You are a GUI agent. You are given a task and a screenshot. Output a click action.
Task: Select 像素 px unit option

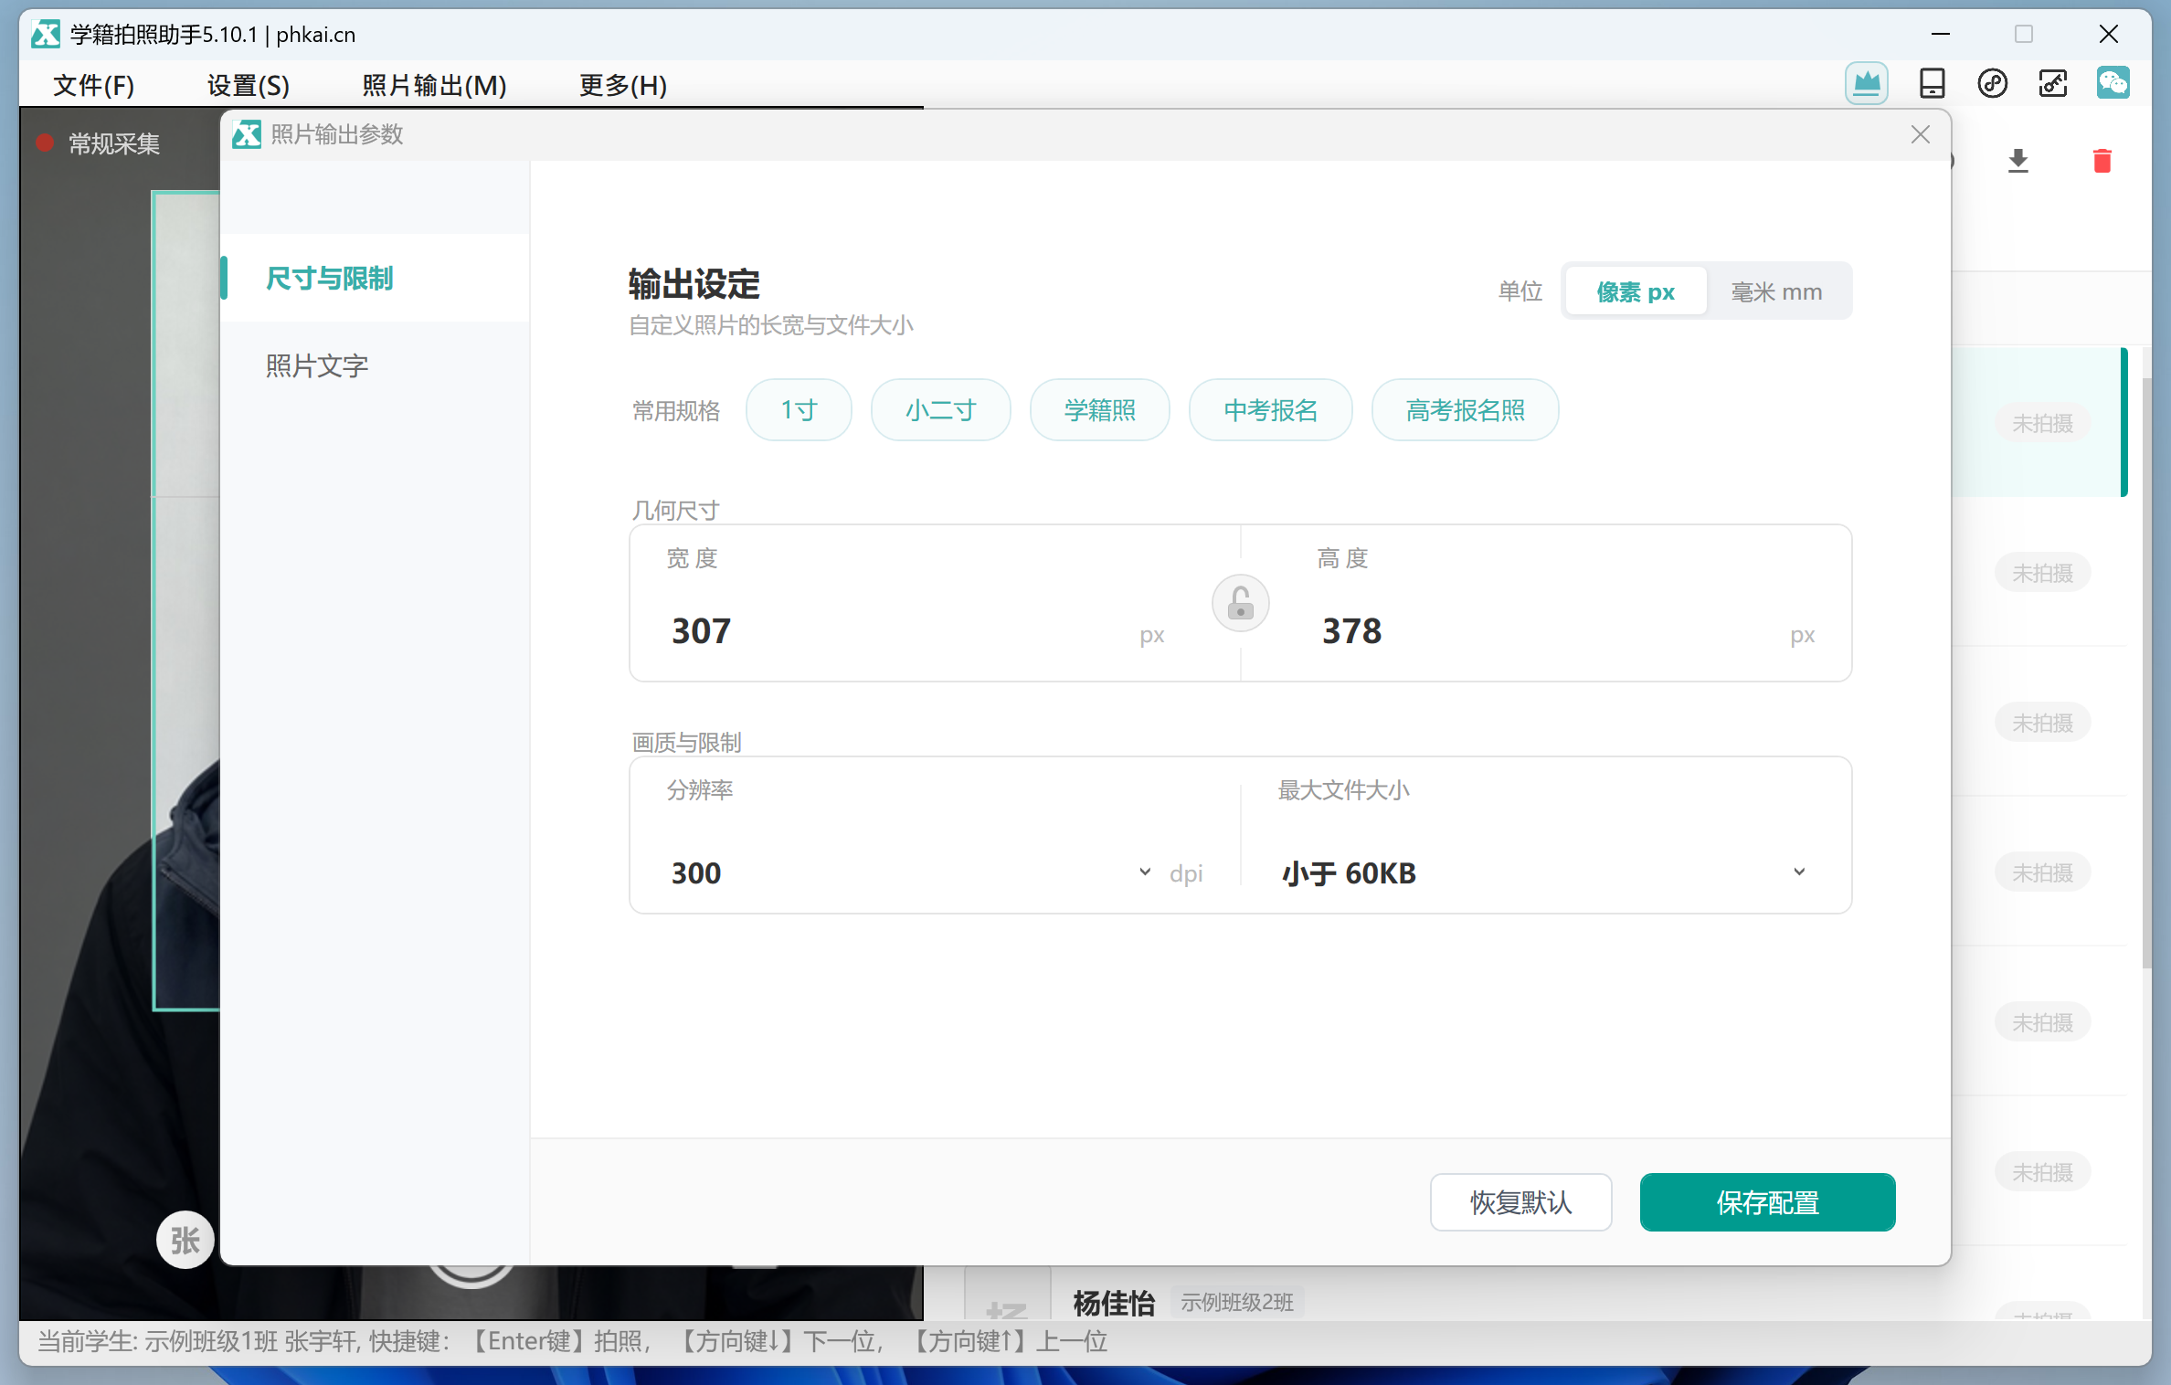pos(1636,291)
